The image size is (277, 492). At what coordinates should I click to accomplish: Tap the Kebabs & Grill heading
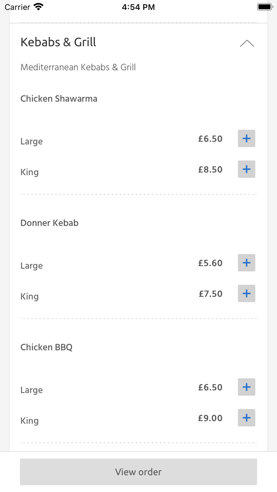click(x=58, y=42)
